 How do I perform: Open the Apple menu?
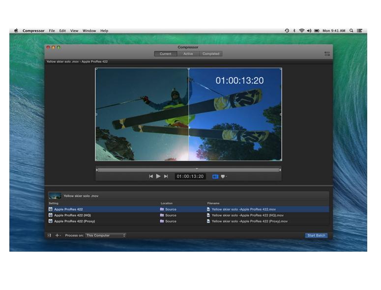point(16,30)
